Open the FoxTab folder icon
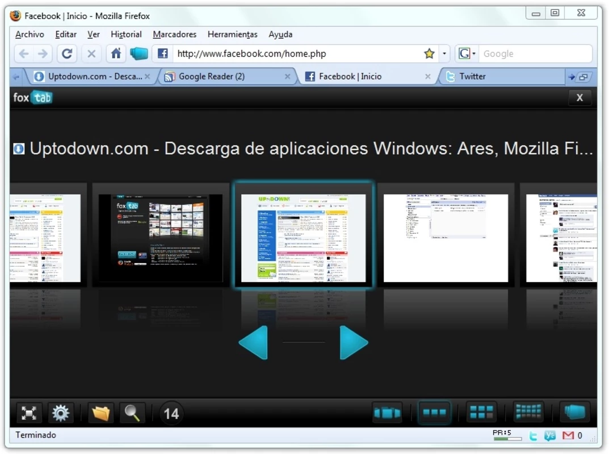The width and height of the screenshot is (609, 454). tap(101, 413)
